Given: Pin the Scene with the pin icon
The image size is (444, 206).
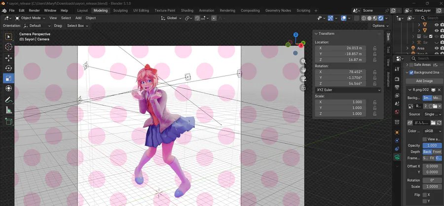Looking at the screenshot, I should point(387,10).
